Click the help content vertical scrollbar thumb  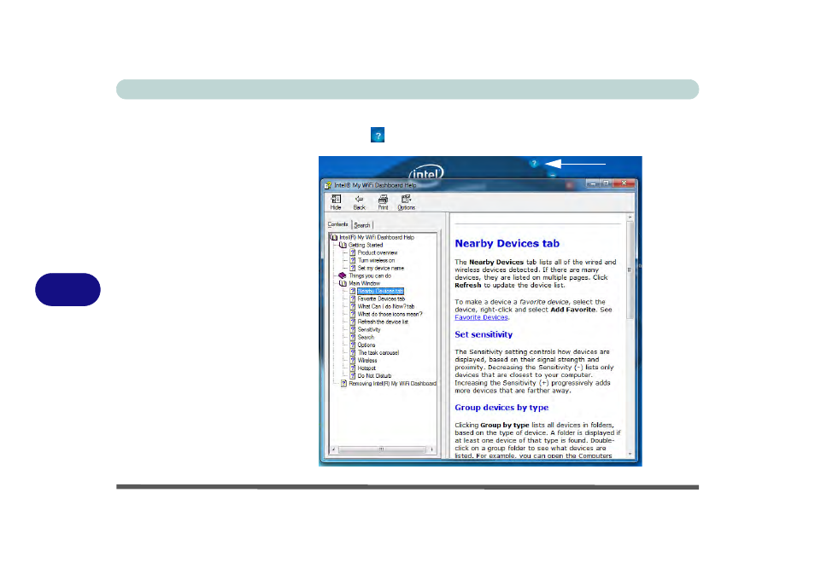click(x=630, y=270)
